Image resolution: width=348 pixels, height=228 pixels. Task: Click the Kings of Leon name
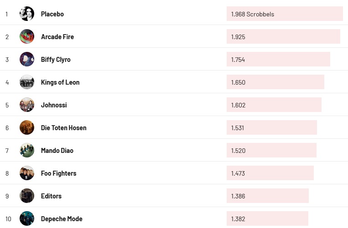click(60, 82)
